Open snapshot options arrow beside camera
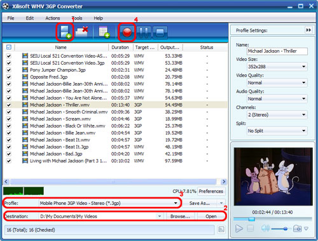This screenshot has width=318, height=241. pos(306,228)
